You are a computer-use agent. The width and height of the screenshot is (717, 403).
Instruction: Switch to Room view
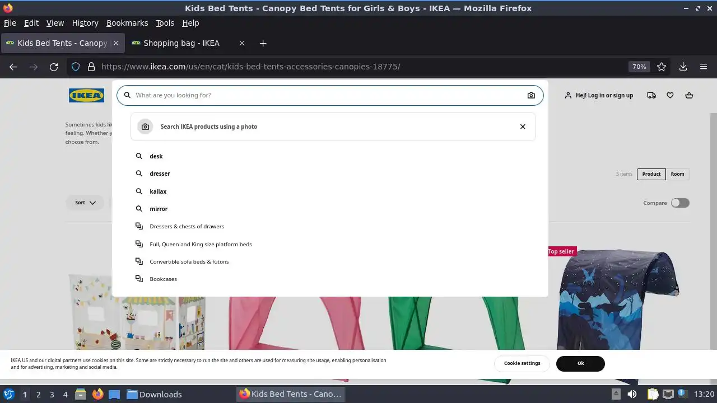(678, 174)
